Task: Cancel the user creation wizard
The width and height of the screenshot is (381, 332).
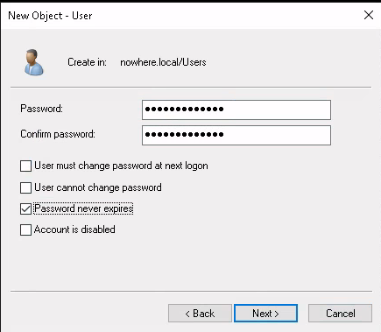Action: (x=340, y=314)
